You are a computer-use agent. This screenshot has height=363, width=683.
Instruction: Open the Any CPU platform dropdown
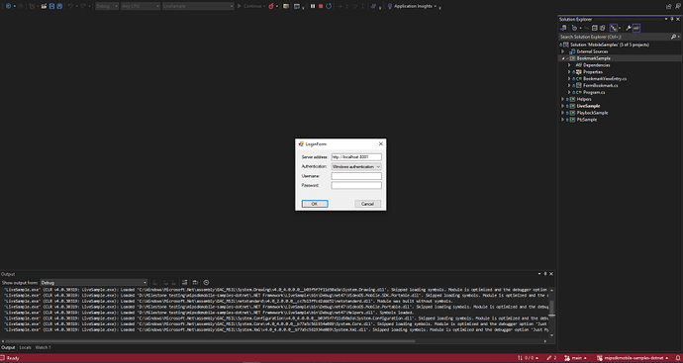pyautogui.click(x=141, y=6)
